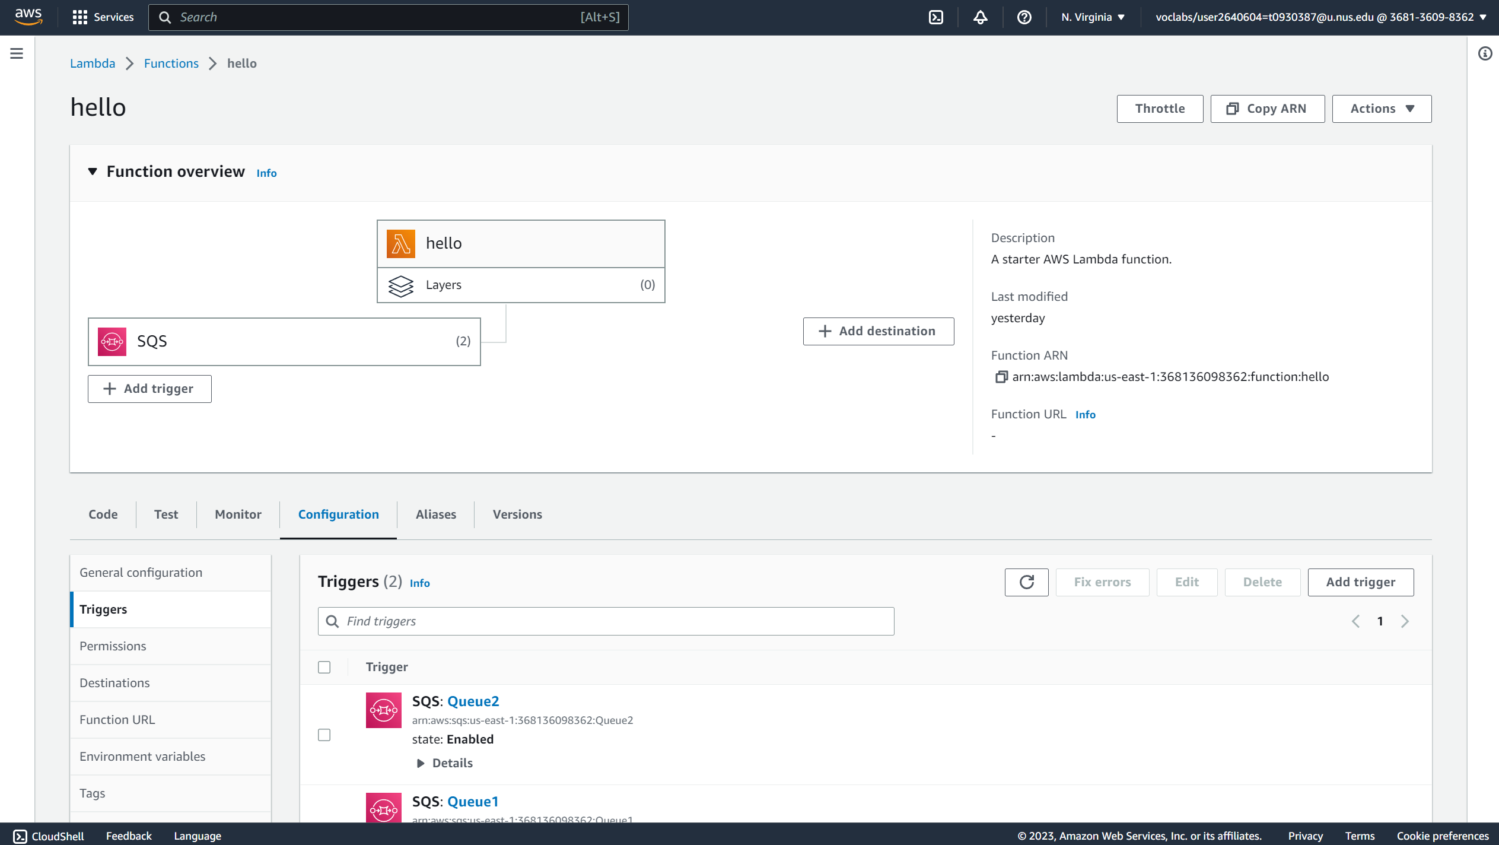1499x845 pixels.
Task: Open Info link next to Function overview
Action: pos(266,173)
